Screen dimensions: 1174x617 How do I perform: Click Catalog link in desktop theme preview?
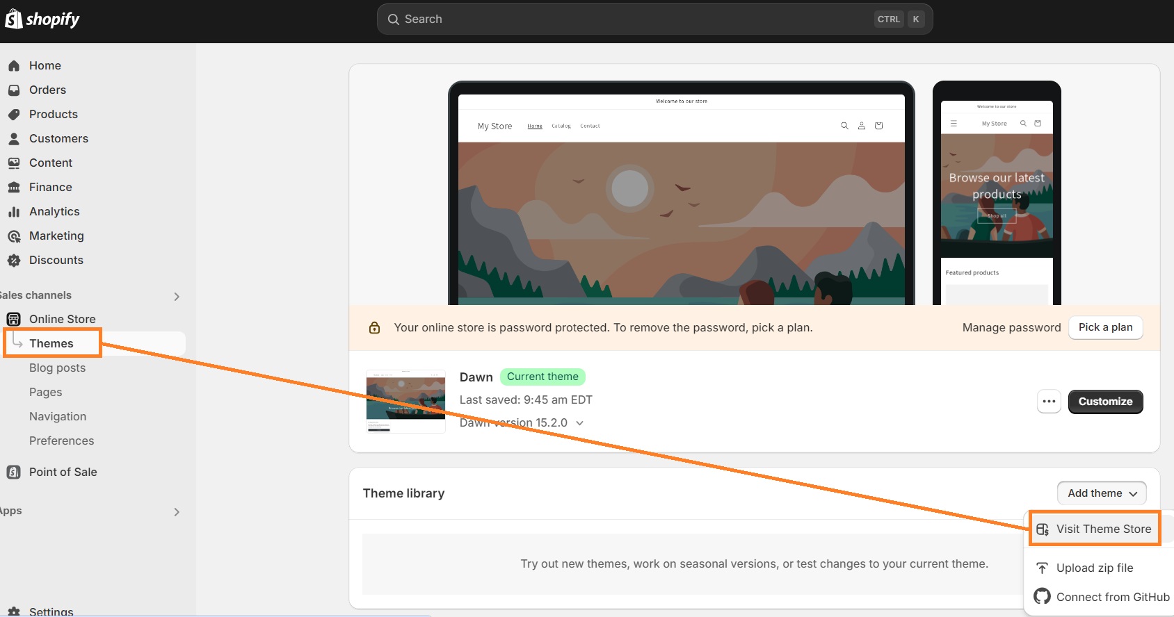[561, 126]
